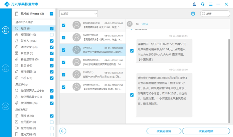Toggle the 联系人 (366) checkbox
233x137 pixels.
click(x=52, y=41)
